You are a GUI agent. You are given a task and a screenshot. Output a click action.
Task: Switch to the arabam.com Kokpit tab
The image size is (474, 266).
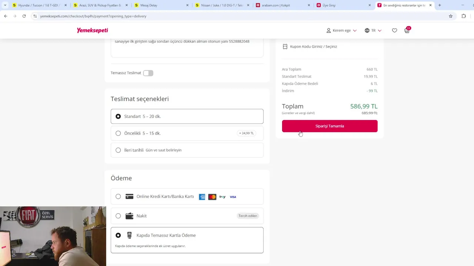[276, 5]
